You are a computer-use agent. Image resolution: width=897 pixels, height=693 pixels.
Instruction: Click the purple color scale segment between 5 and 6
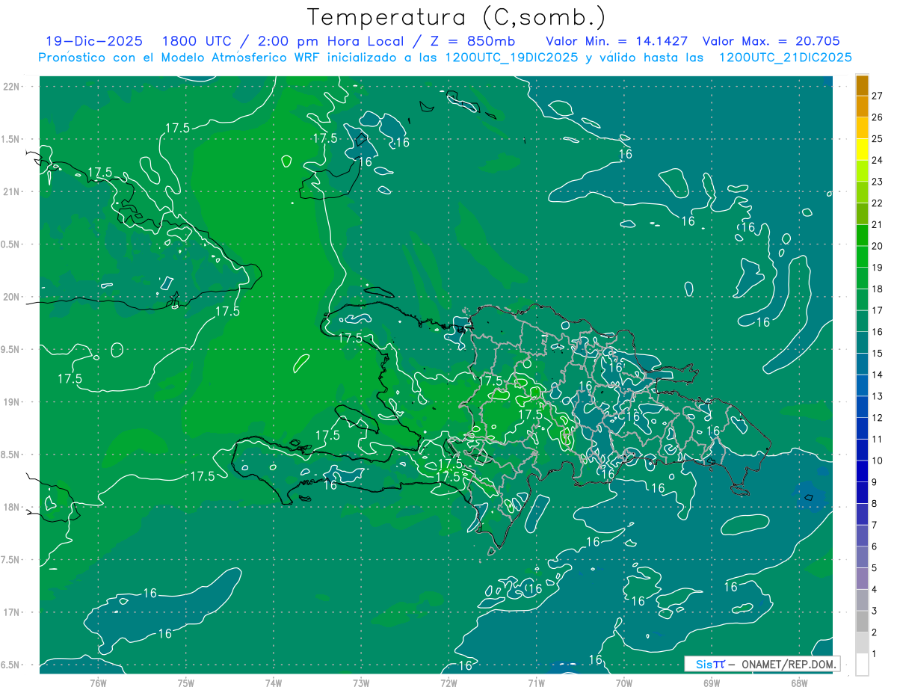point(862,558)
